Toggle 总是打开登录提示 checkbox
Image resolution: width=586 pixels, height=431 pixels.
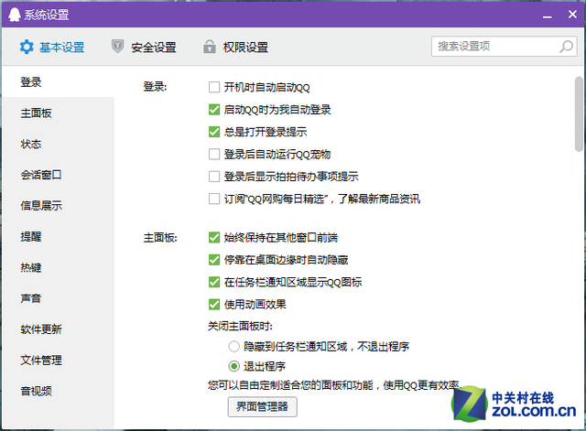(x=214, y=132)
